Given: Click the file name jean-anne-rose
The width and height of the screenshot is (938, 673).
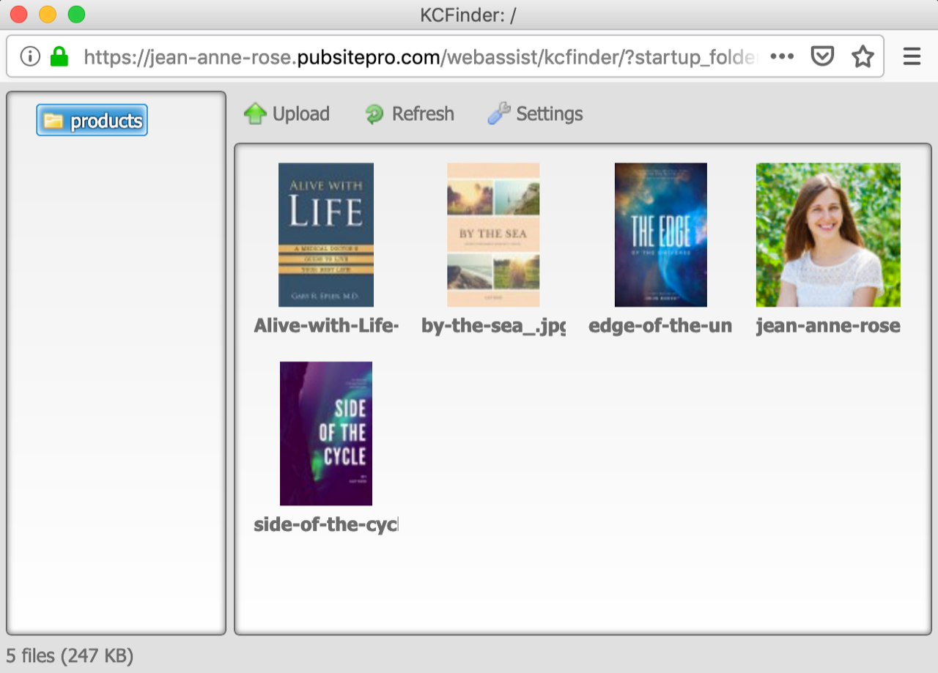Looking at the screenshot, I should pos(828,326).
